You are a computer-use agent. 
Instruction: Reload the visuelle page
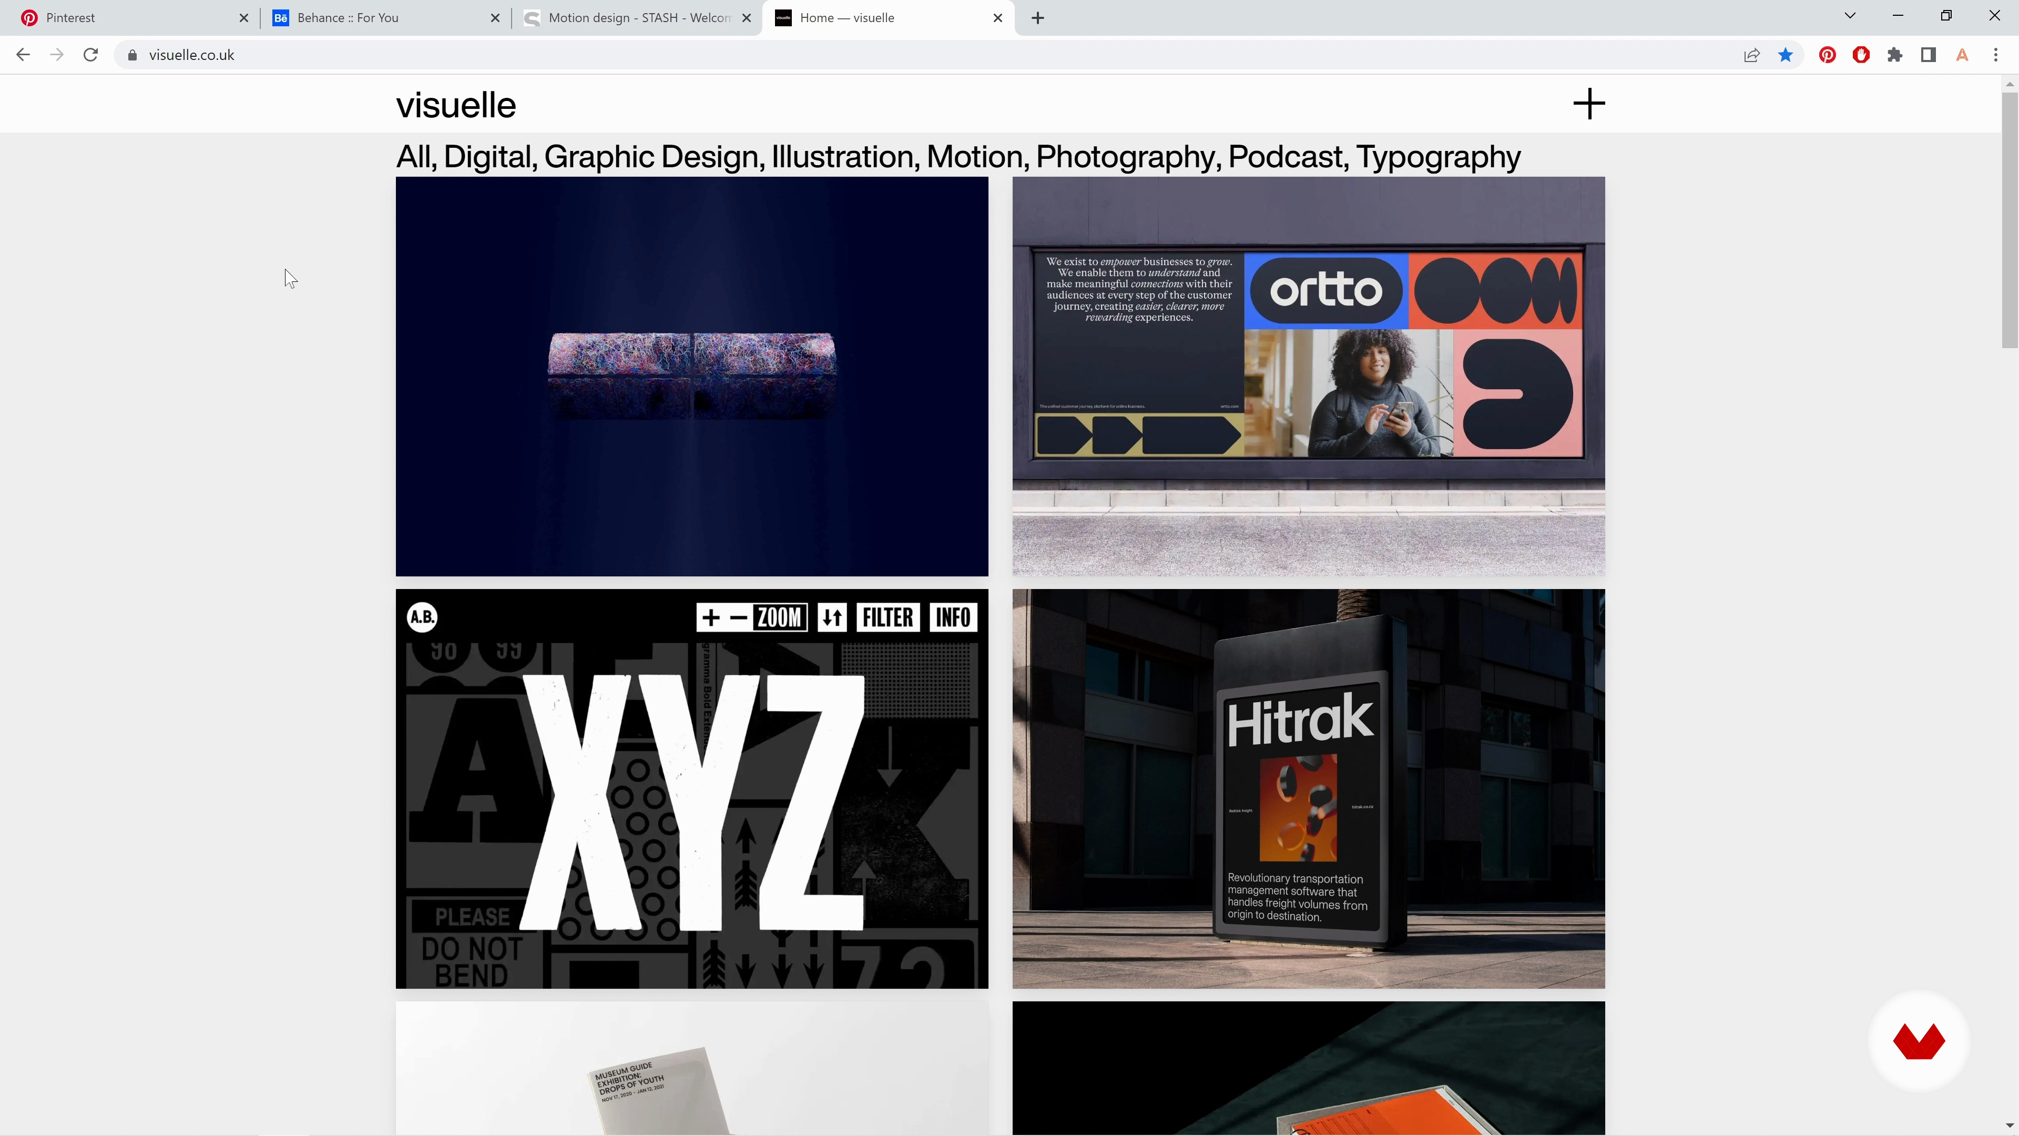coord(91,55)
